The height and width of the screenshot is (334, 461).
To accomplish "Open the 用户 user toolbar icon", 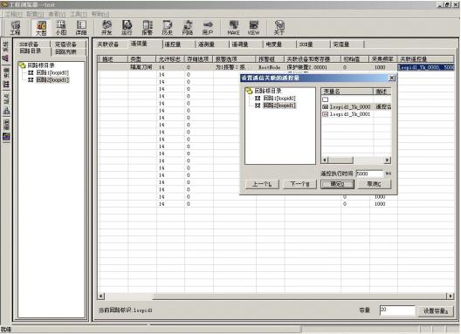I will pyautogui.click(x=208, y=28).
